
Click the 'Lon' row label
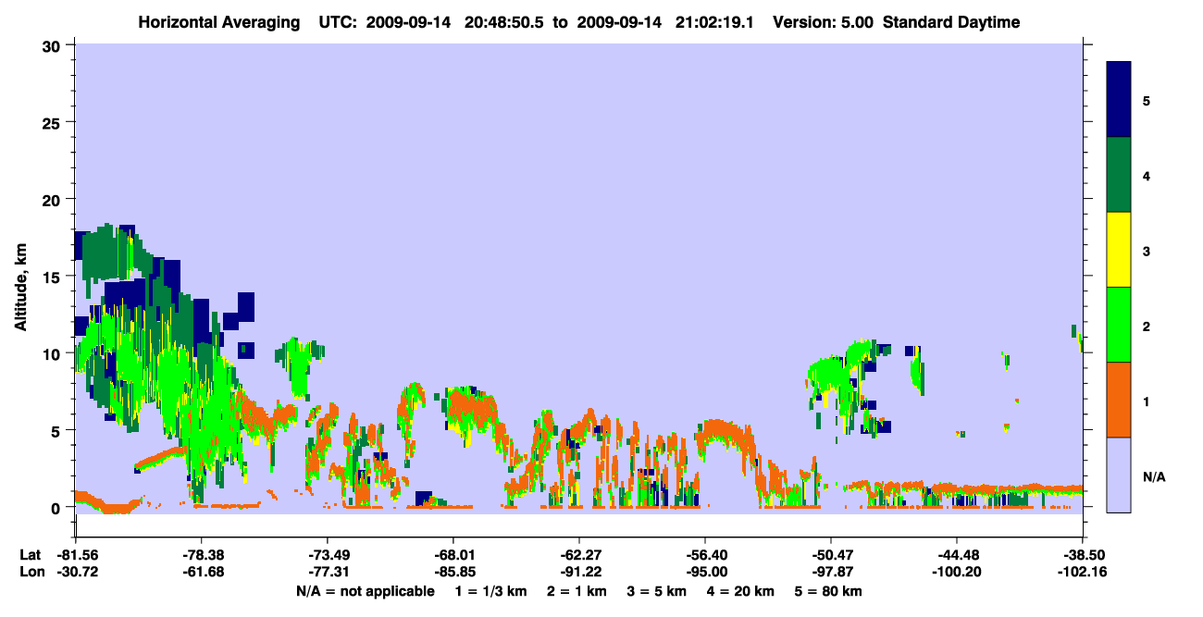point(31,573)
